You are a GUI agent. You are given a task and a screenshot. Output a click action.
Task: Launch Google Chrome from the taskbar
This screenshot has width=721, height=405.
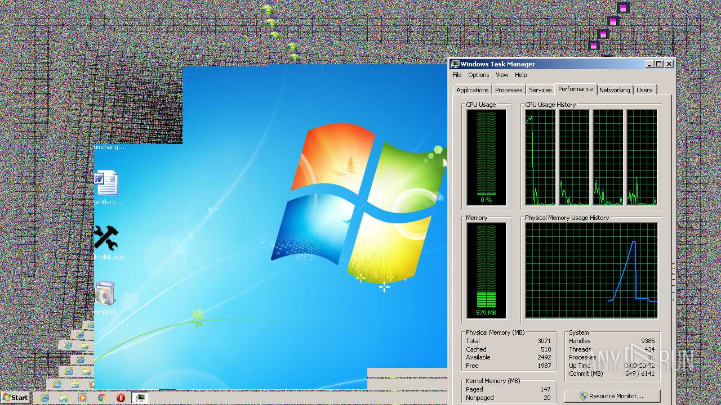(x=102, y=398)
